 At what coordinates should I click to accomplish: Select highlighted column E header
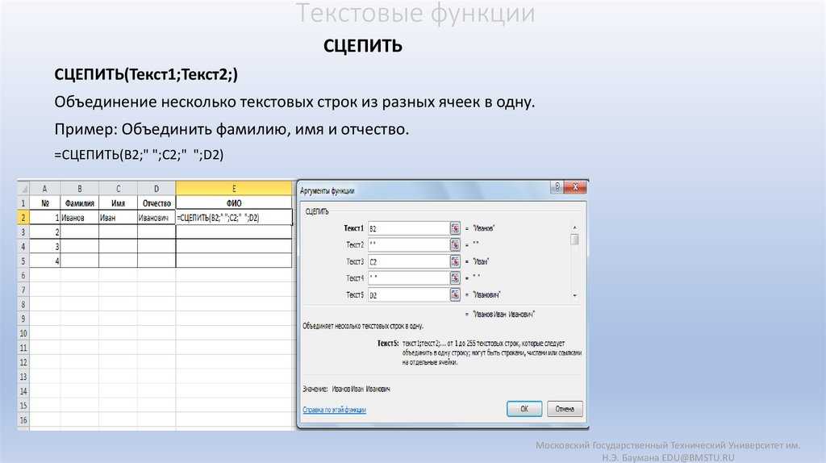[x=234, y=188]
